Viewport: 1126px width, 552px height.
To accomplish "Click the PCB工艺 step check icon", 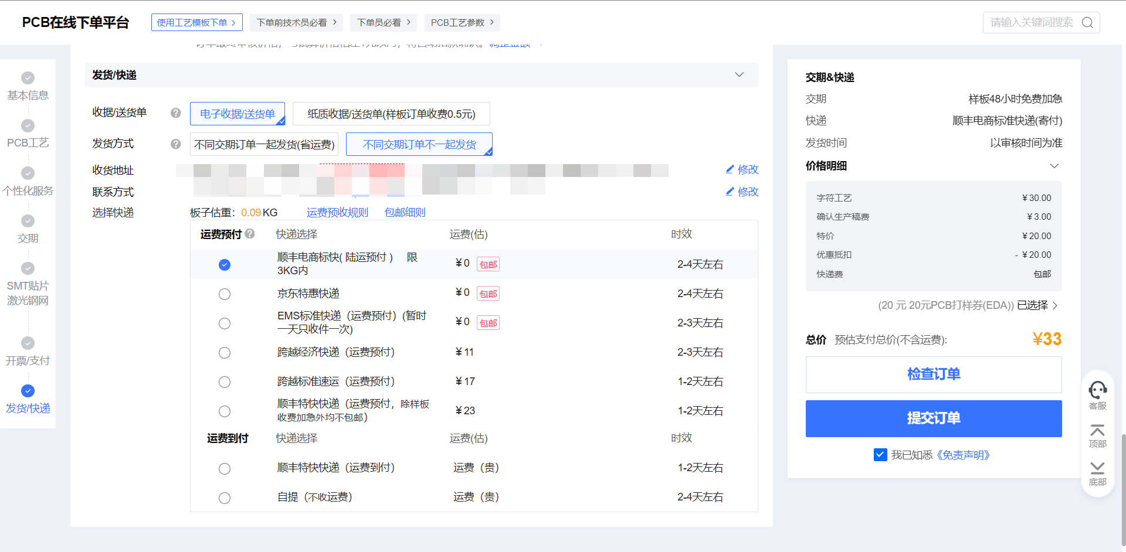I will [x=28, y=125].
